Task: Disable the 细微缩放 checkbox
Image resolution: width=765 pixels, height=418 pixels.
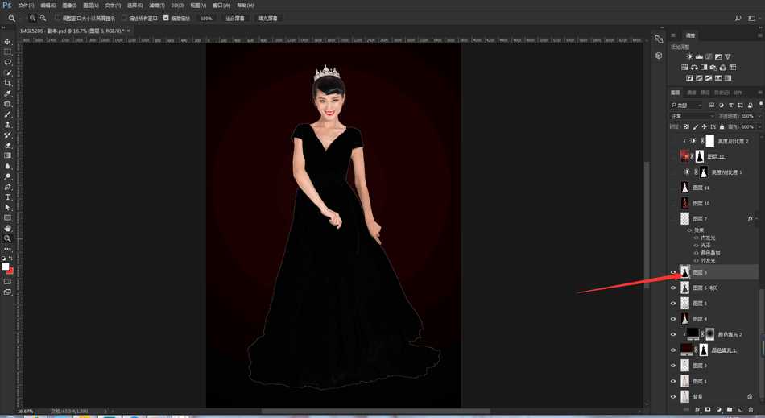Action: [x=167, y=18]
